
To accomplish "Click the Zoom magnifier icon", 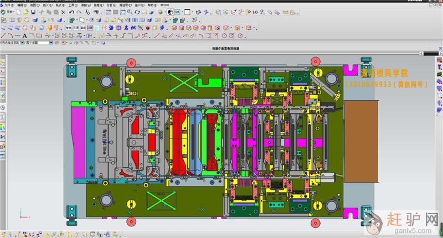I will [x=130, y=12].
